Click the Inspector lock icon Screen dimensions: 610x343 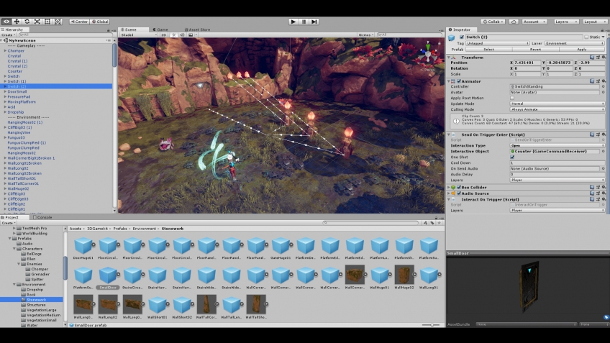(x=602, y=30)
